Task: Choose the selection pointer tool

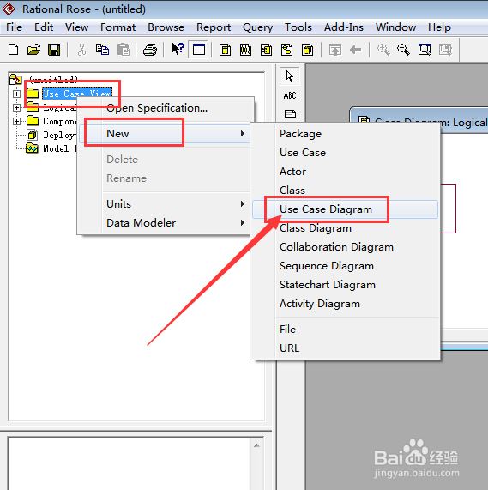Action: (x=290, y=76)
